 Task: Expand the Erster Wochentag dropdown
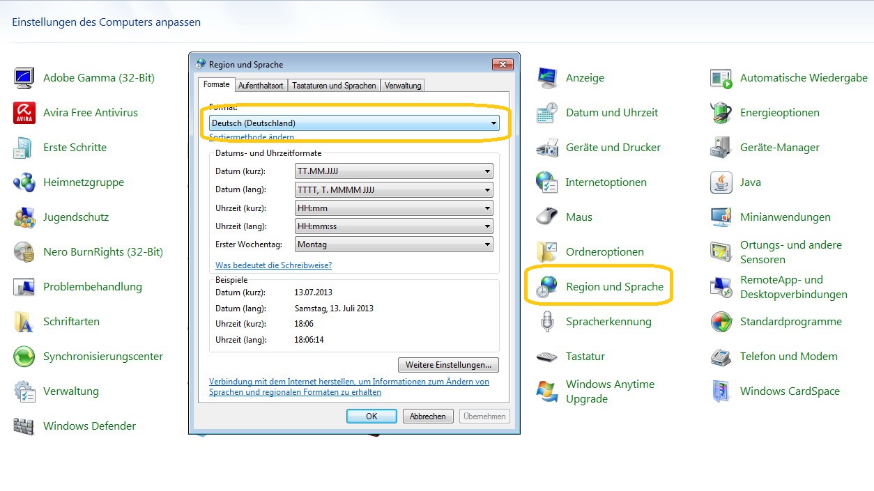tap(394, 244)
